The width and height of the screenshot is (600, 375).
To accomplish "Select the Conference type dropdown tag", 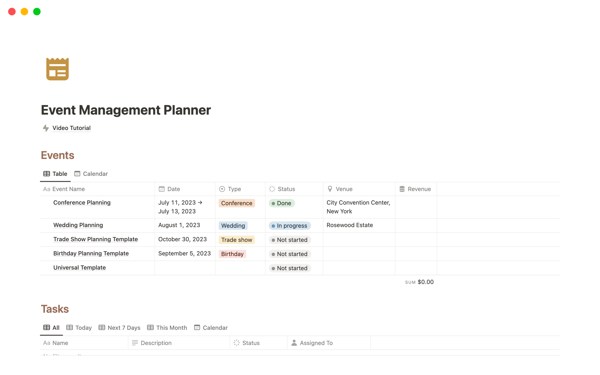I will click(x=237, y=203).
